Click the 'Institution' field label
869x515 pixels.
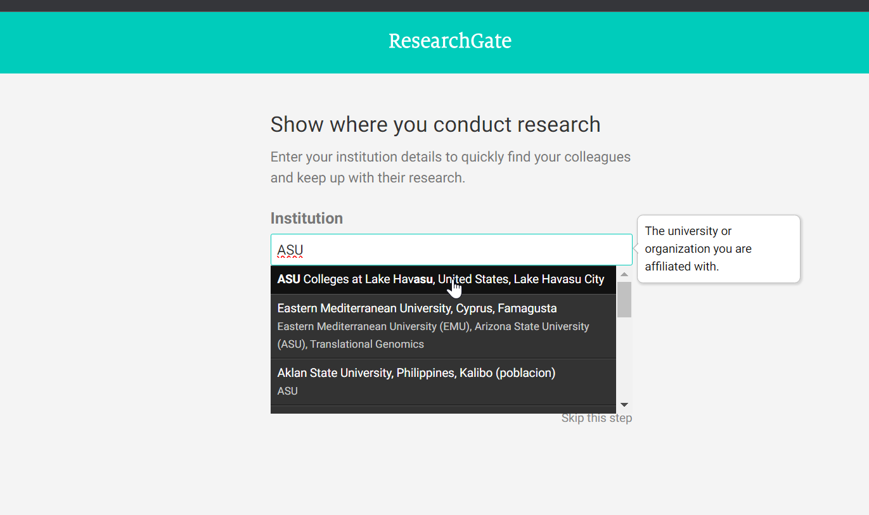(306, 218)
